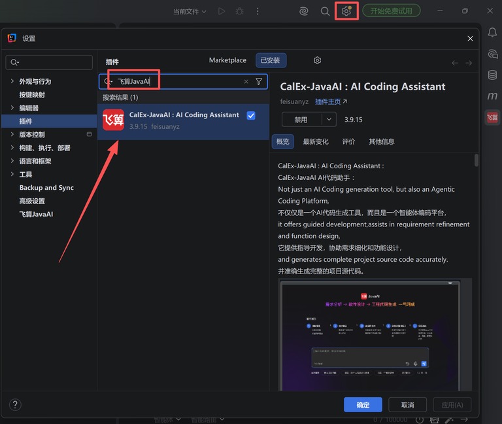Select 插件 in the settings tree
Screen dimensions: 502x424
[x=49, y=121]
